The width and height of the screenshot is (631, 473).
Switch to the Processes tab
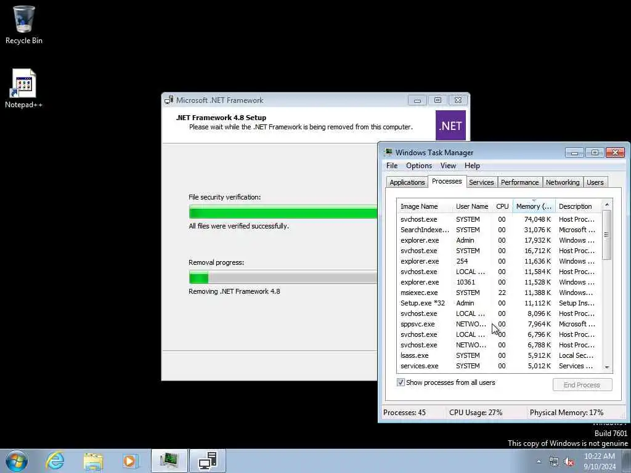click(447, 182)
